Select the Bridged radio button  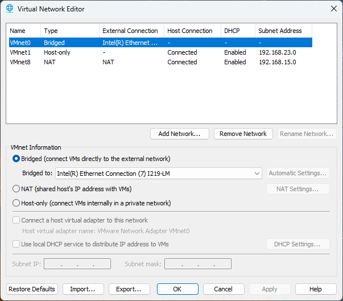tap(16, 159)
